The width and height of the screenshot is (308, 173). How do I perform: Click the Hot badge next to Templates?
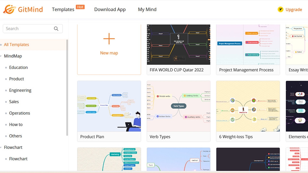coord(80,7)
